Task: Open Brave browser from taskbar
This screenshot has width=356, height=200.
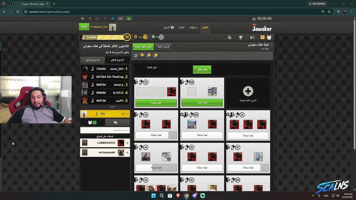Action: (178, 196)
